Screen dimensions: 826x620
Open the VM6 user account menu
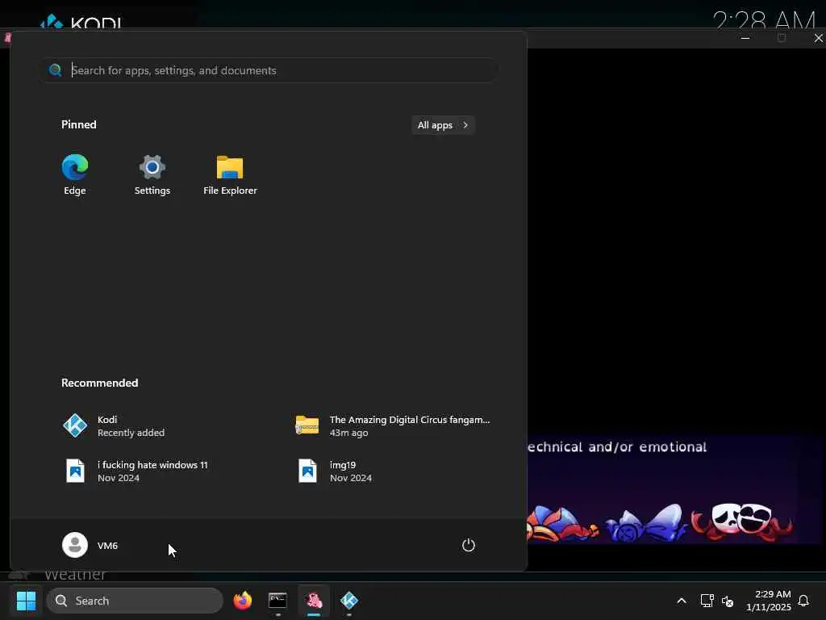point(90,545)
